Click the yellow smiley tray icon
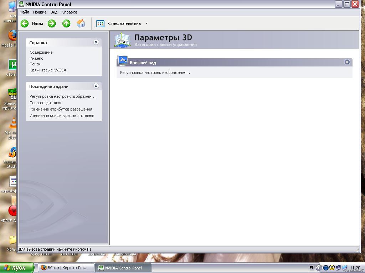Viewport: 365px width, 273px height. (332, 268)
